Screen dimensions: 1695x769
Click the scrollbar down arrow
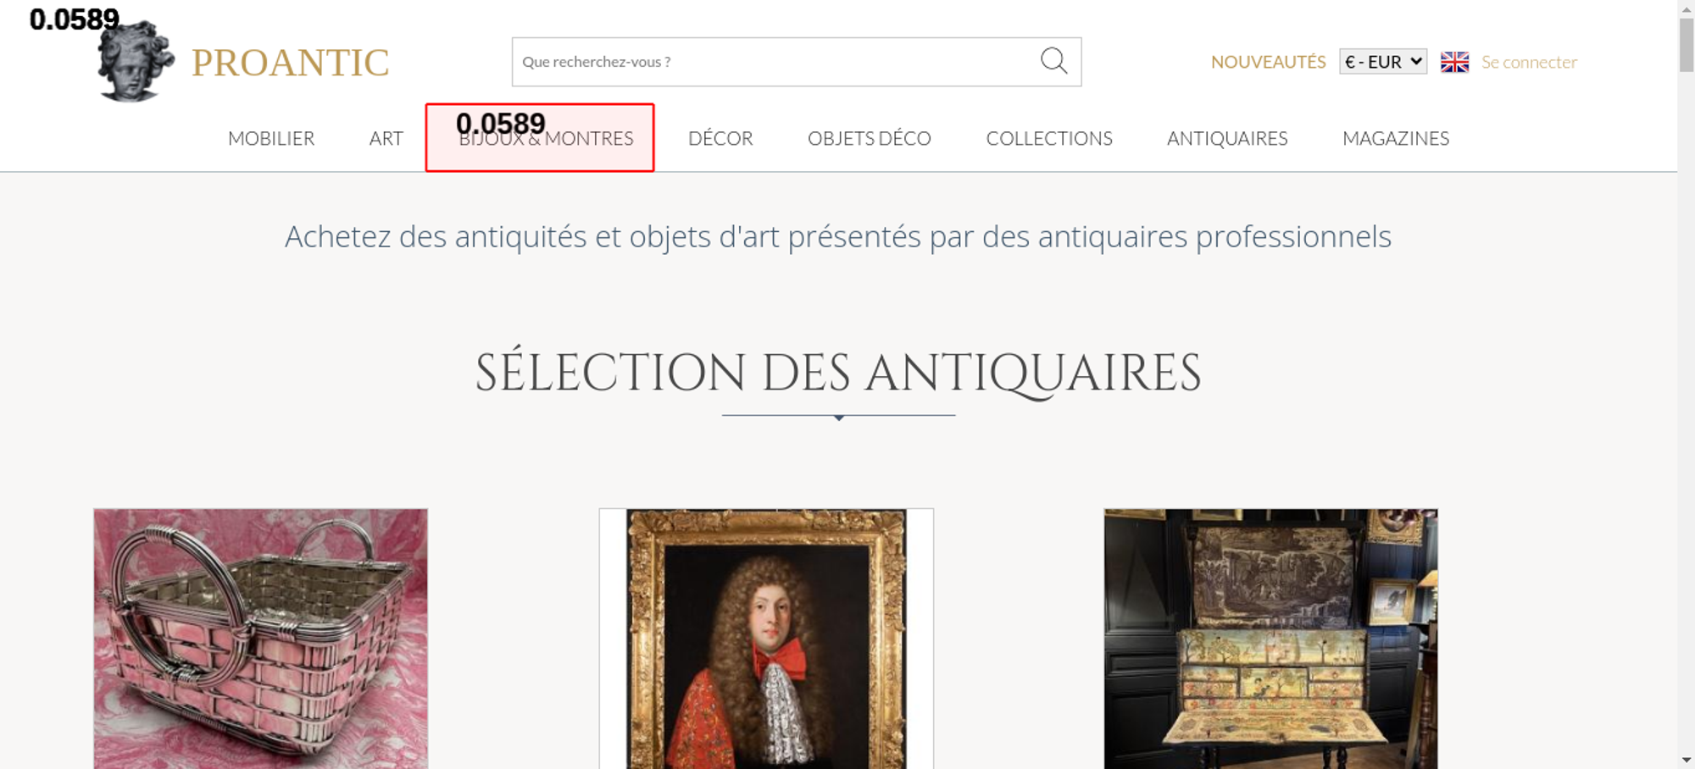[1686, 760]
